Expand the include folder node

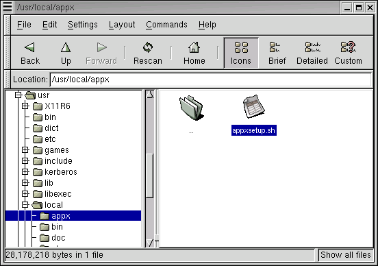[25, 160]
